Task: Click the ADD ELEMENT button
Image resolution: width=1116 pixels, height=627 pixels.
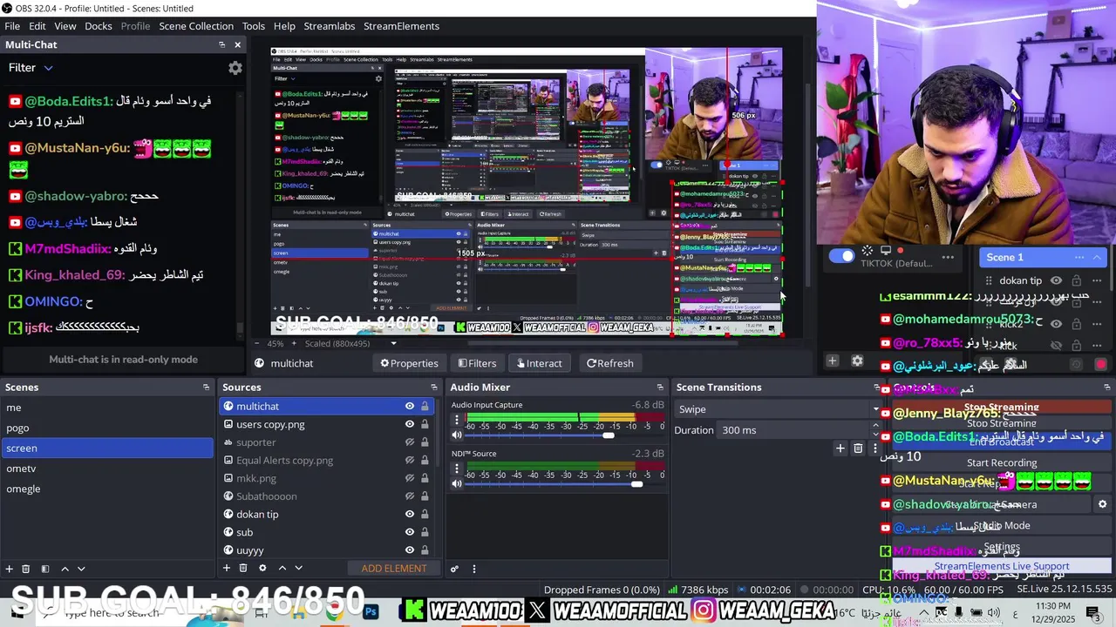Action: pyautogui.click(x=394, y=569)
